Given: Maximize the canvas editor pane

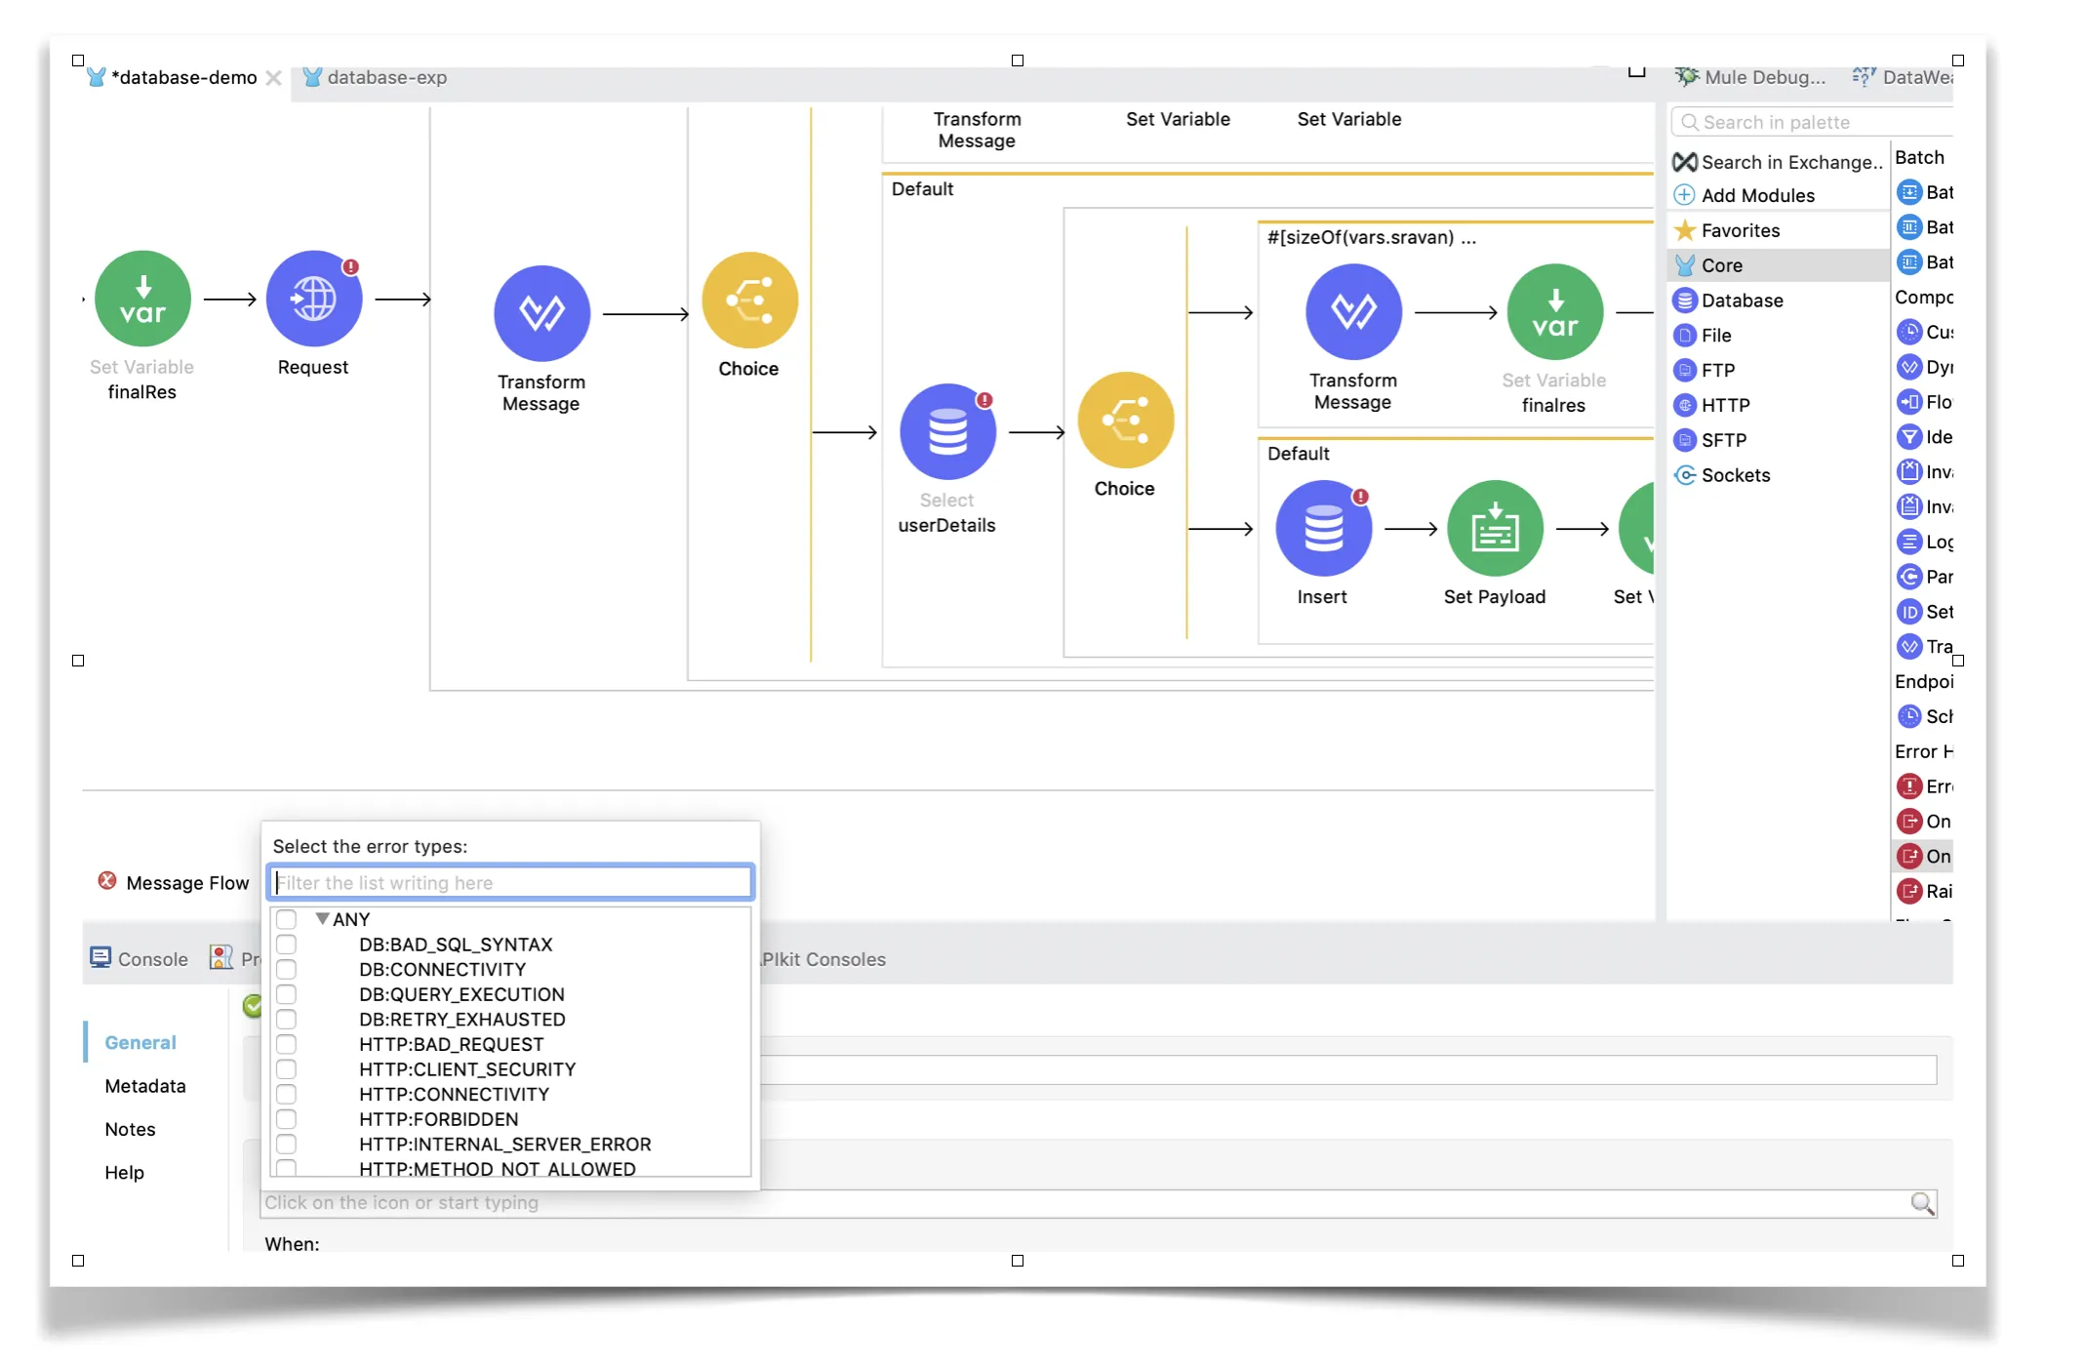Looking at the screenshot, I should click(x=1637, y=72).
